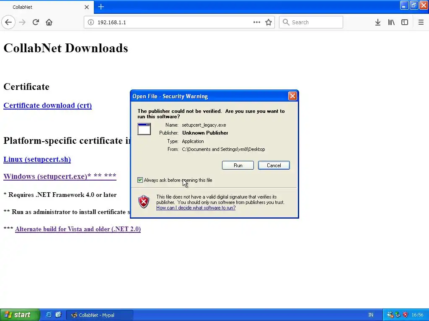Launch Internet Explorer from quick launch
Viewport: 429px width, 321px height.
tap(49, 315)
